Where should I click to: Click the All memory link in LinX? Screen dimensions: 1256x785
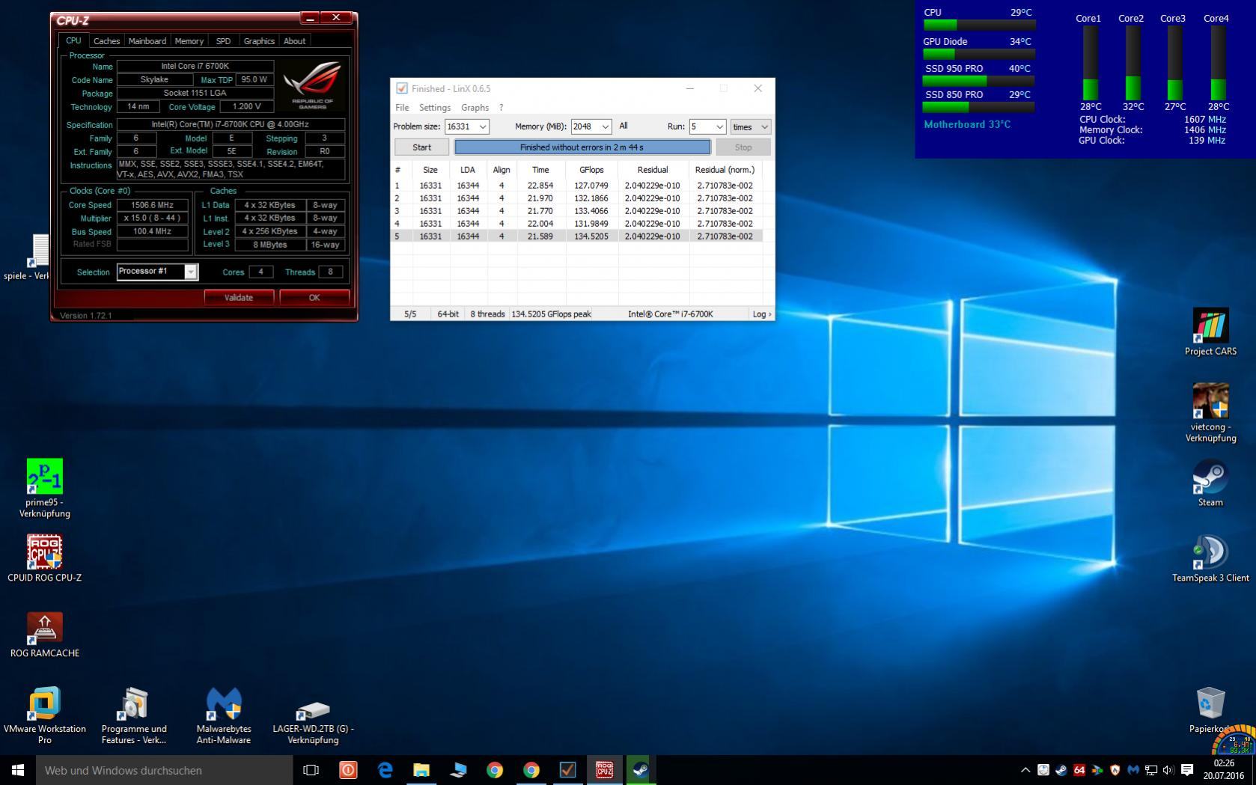click(624, 126)
